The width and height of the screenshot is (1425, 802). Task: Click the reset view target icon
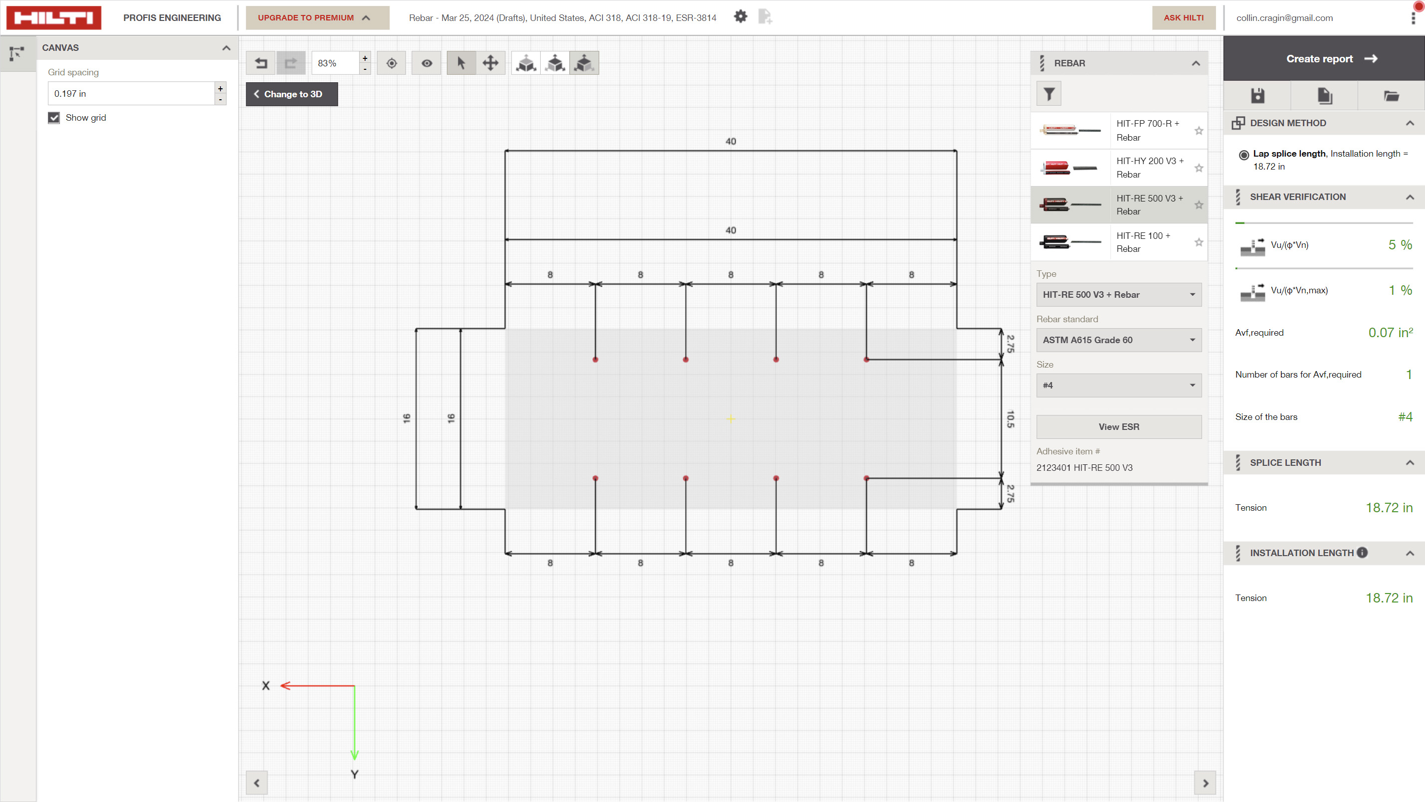[x=392, y=63]
